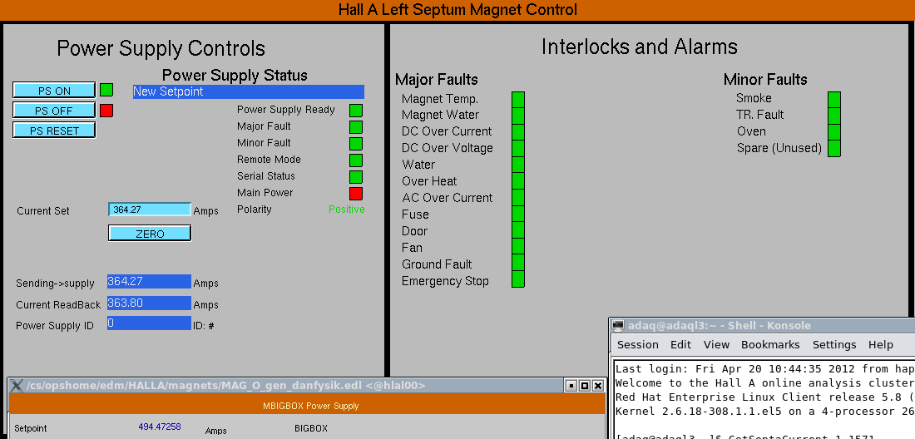The image size is (915, 439).
Task: Click the New Setpoint status message field
Action: pyautogui.click(x=249, y=91)
